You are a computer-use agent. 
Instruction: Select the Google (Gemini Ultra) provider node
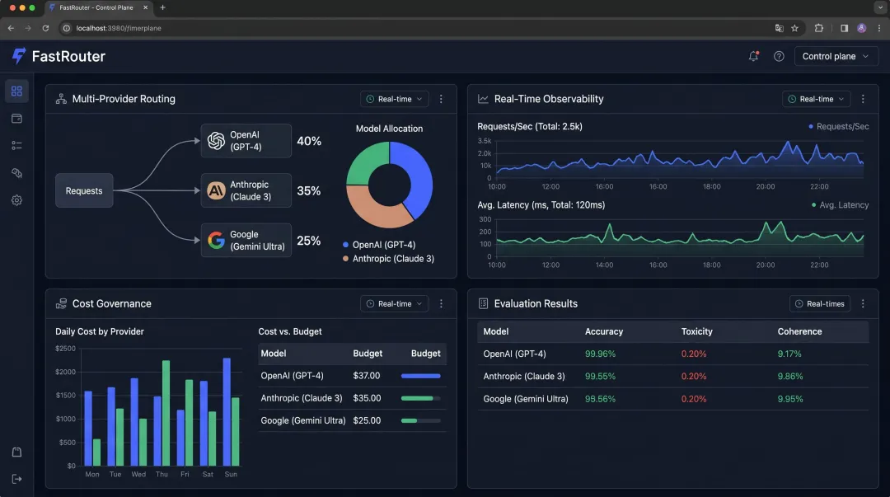(x=246, y=241)
